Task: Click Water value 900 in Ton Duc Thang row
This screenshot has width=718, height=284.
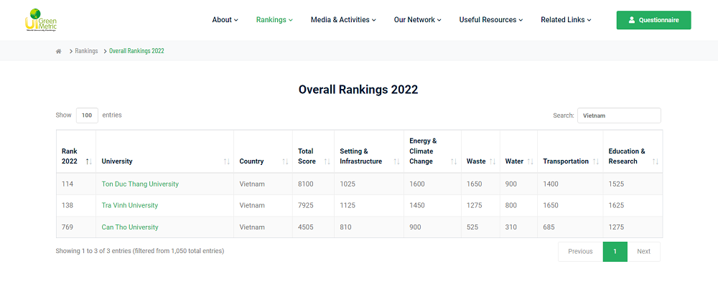Action: (x=511, y=184)
